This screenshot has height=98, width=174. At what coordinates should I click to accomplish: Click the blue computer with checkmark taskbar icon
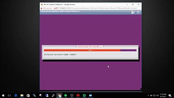tap(47, 96)
